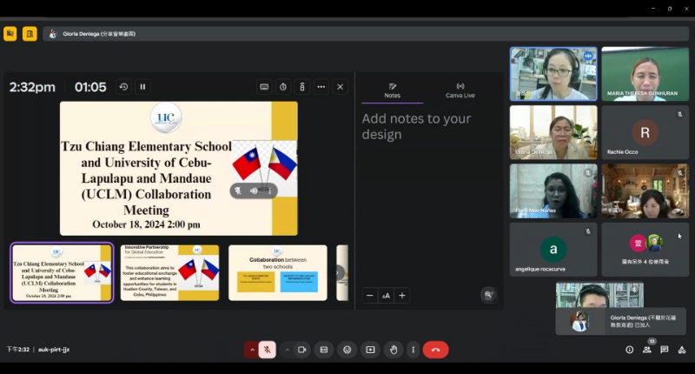Open the emoji reactions button

347,350
